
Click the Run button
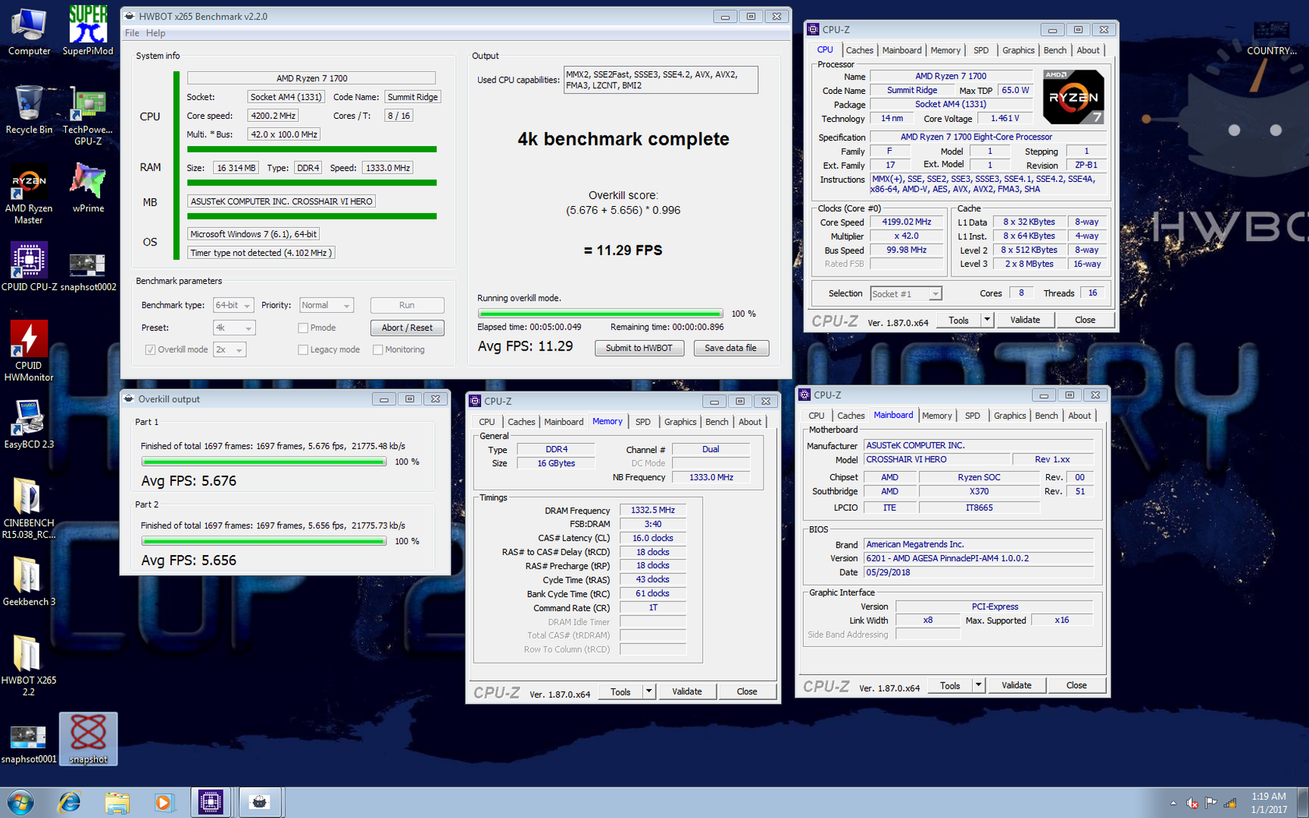[407, 305]
